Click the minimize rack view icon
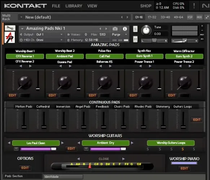Screen dimensions: 210x180 (x=207, y=17)
